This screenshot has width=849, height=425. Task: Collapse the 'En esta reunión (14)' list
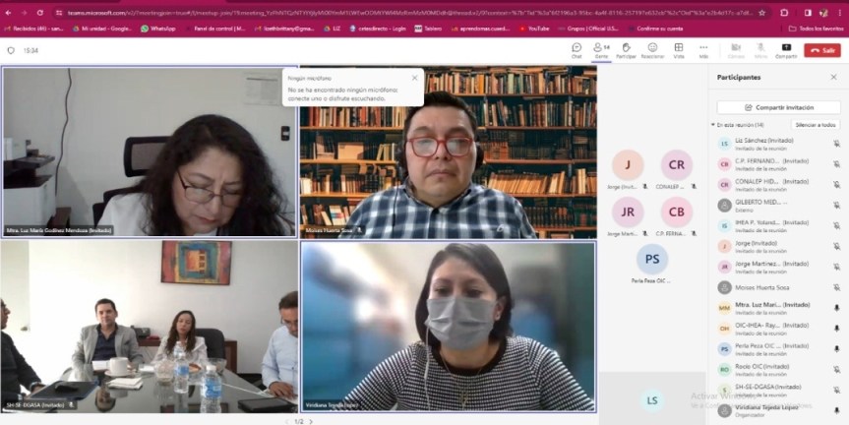click(x=714, y=125)
